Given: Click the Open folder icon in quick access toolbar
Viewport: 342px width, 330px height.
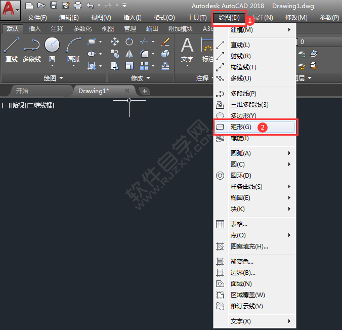Looking at the screenshot, I should click(41, 5).
